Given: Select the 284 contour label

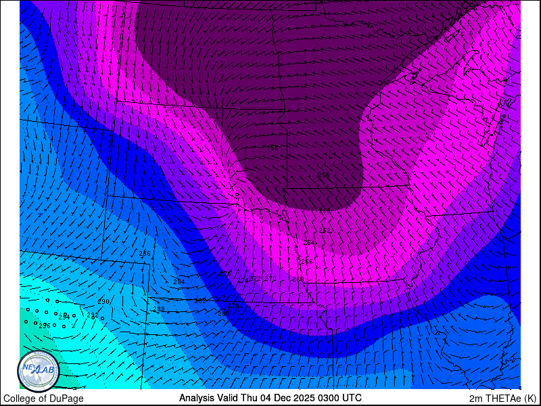Looking at the screenshot, I should (x=179, y=281).
